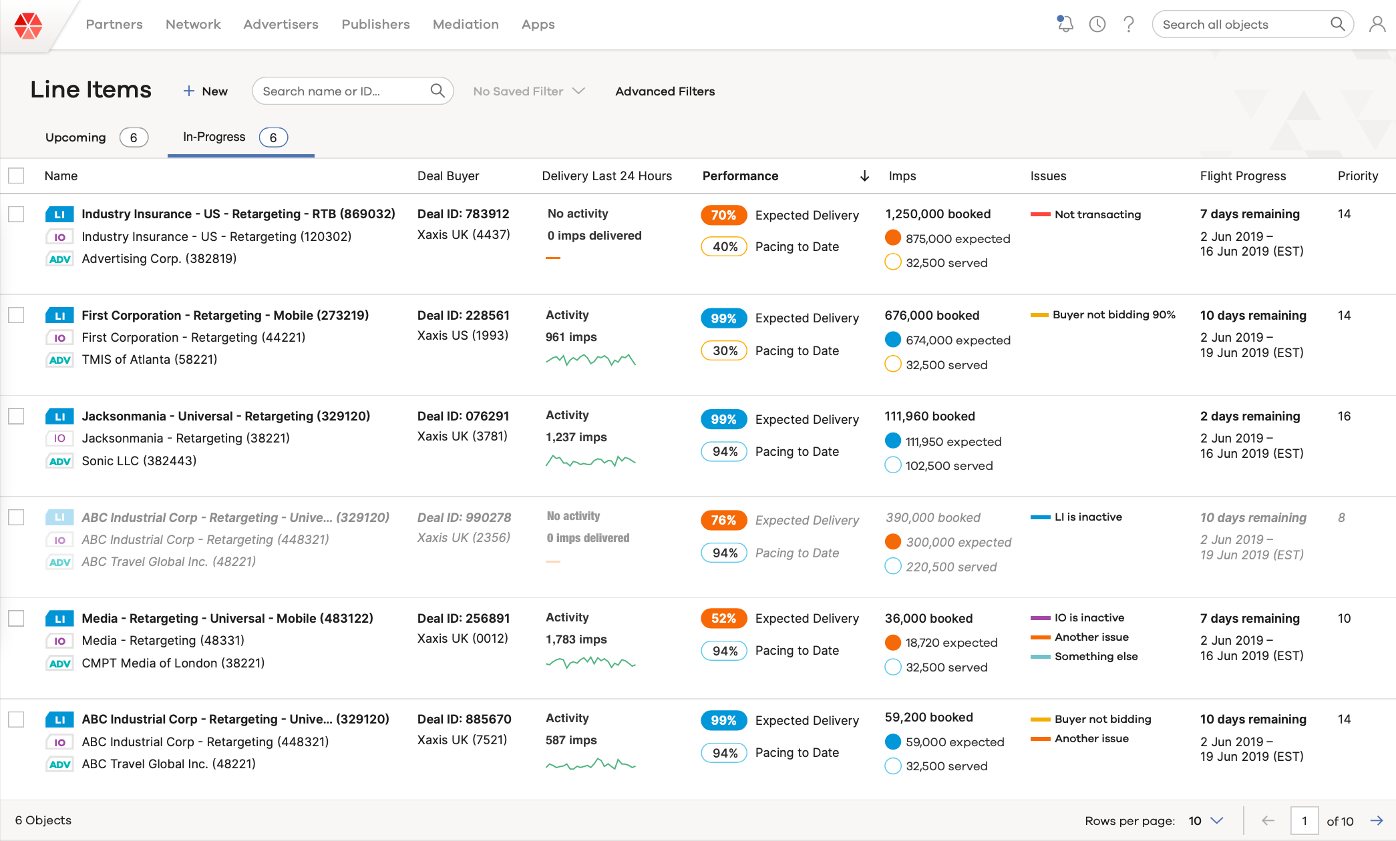Click the Not transacting issue
Screen dimensions: 1396x841
coord(1086,214)
